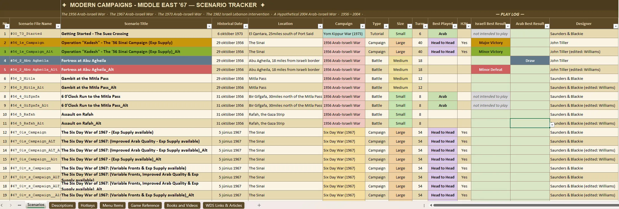This screenshot has height=209, width=619.
Task: Expand the Historical Date filter dropdown
Action: coord(246,26)
